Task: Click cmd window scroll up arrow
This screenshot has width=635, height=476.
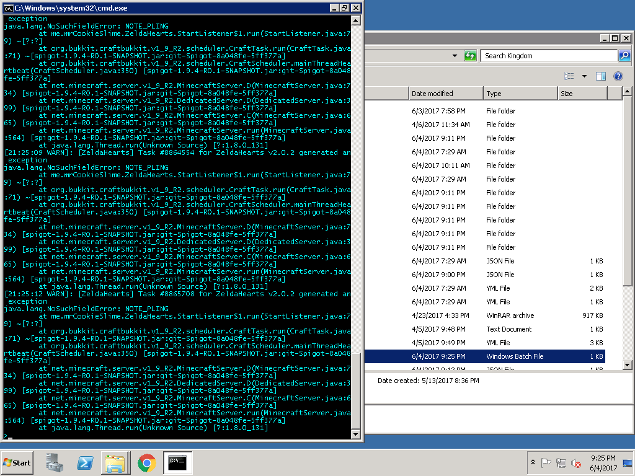Action: point(355,20)
